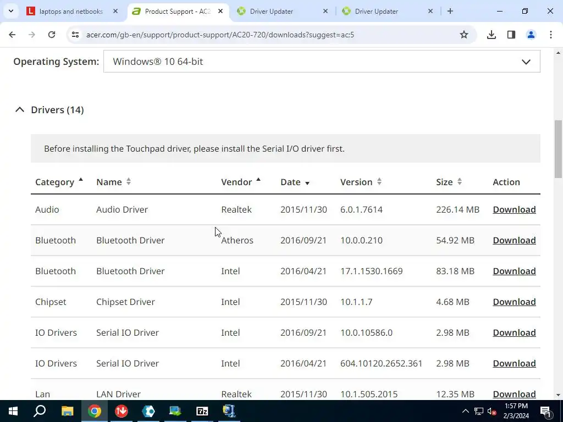Click the page vertical scrollbar thumb

[x=558, y=149]
